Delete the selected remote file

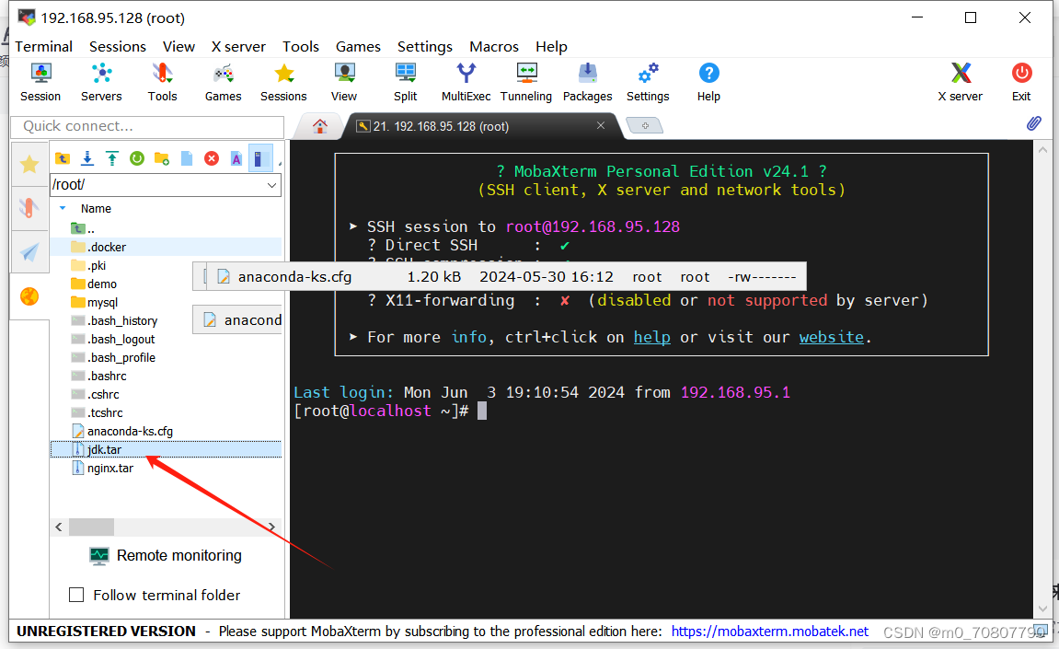(211, 158)
